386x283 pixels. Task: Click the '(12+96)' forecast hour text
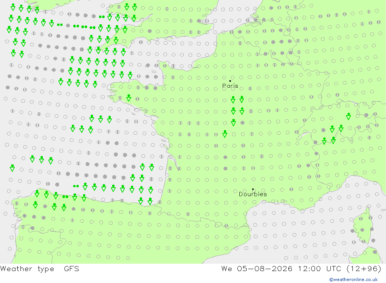364,268
